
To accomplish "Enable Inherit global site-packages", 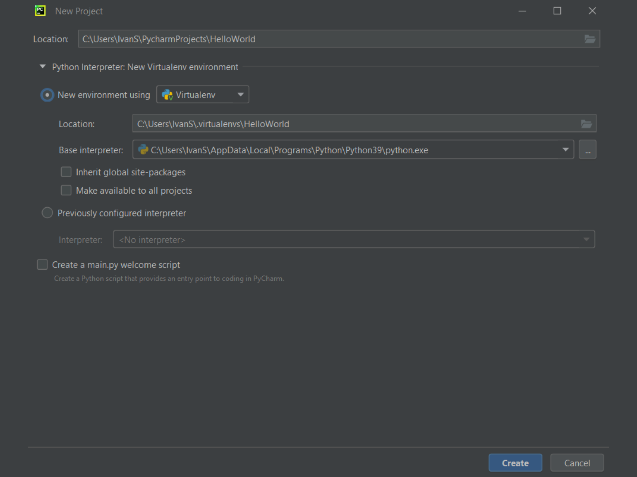I will pos(66,172).
